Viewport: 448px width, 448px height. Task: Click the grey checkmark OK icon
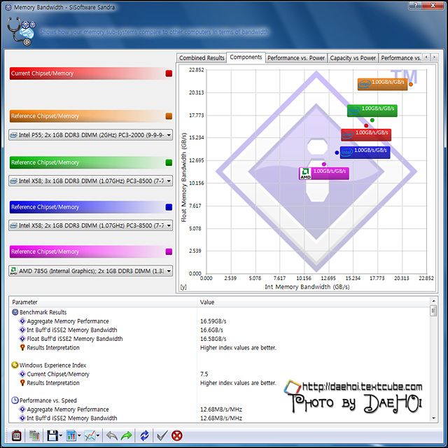(162, 435)
